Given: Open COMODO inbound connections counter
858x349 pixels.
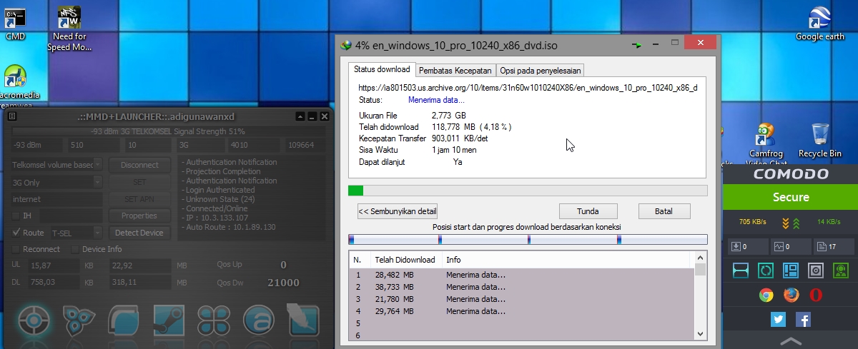Looking at the screenshot, I should click(747, 247).
